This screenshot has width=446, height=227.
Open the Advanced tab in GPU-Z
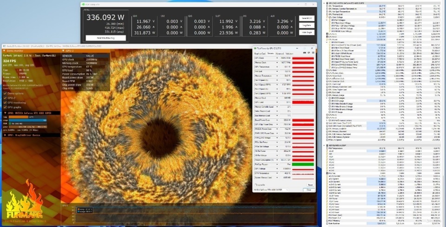click(280, 54)
